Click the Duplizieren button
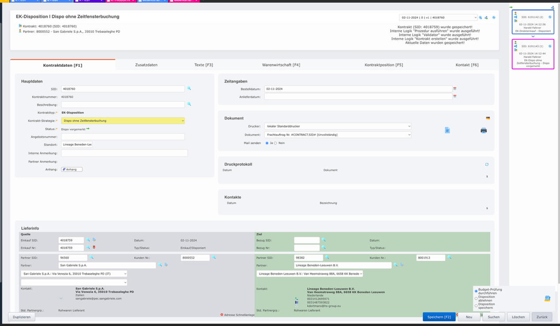Viewport: 560px width, 326px height. tap(22, 317)
